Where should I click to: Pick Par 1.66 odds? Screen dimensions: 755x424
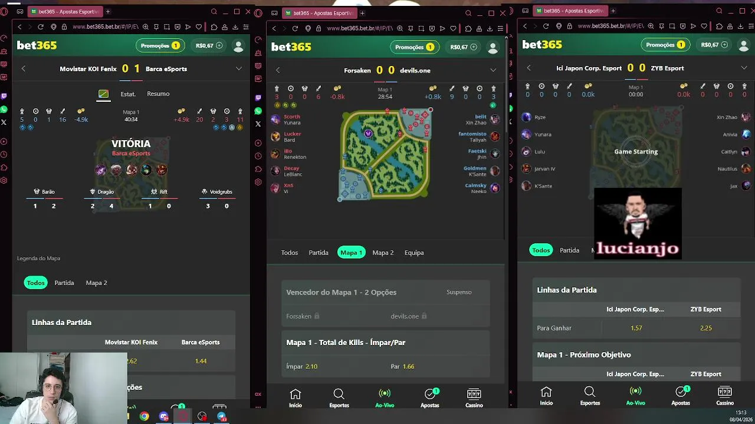coord(402,366)
